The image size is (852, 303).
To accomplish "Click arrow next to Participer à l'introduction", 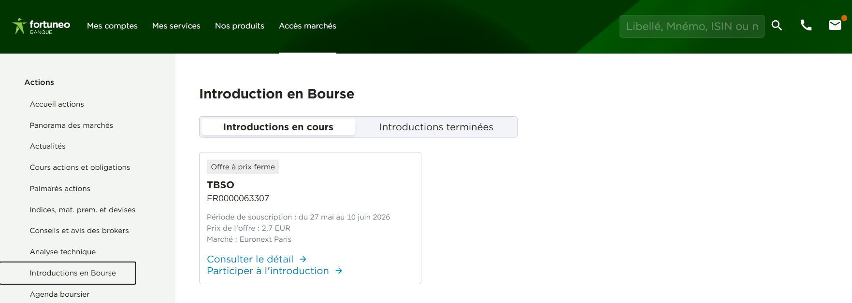I will 339,271.
